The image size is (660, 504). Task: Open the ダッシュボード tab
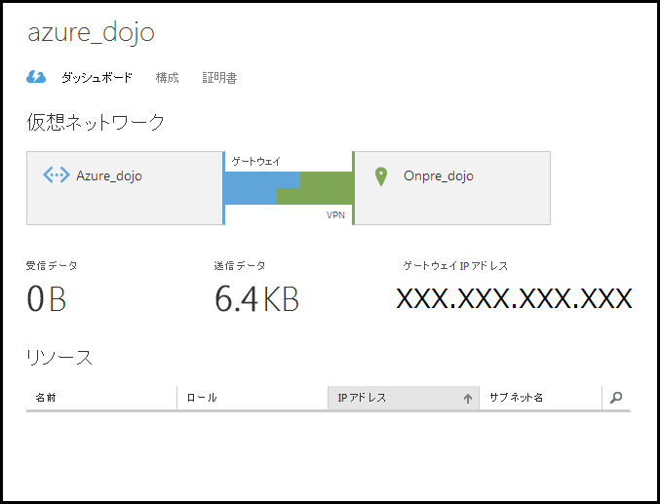click(97, 78)
